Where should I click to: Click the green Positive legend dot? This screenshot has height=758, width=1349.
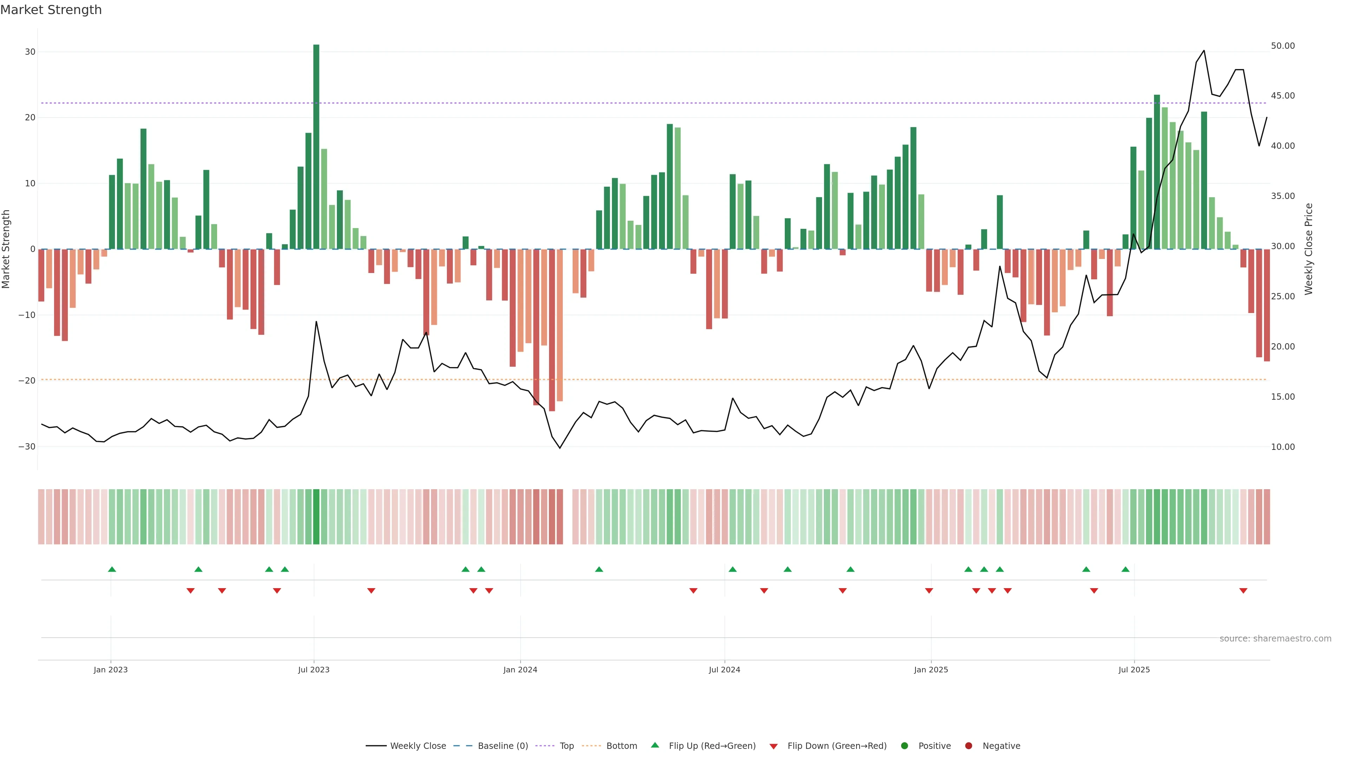tap(904, 746)
